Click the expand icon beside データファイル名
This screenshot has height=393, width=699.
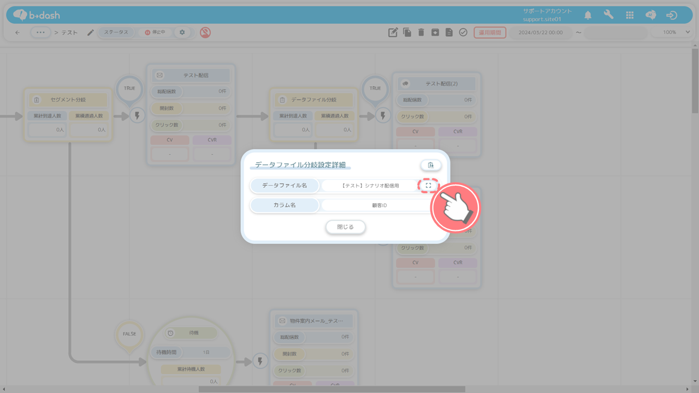(x=429, y=186)
